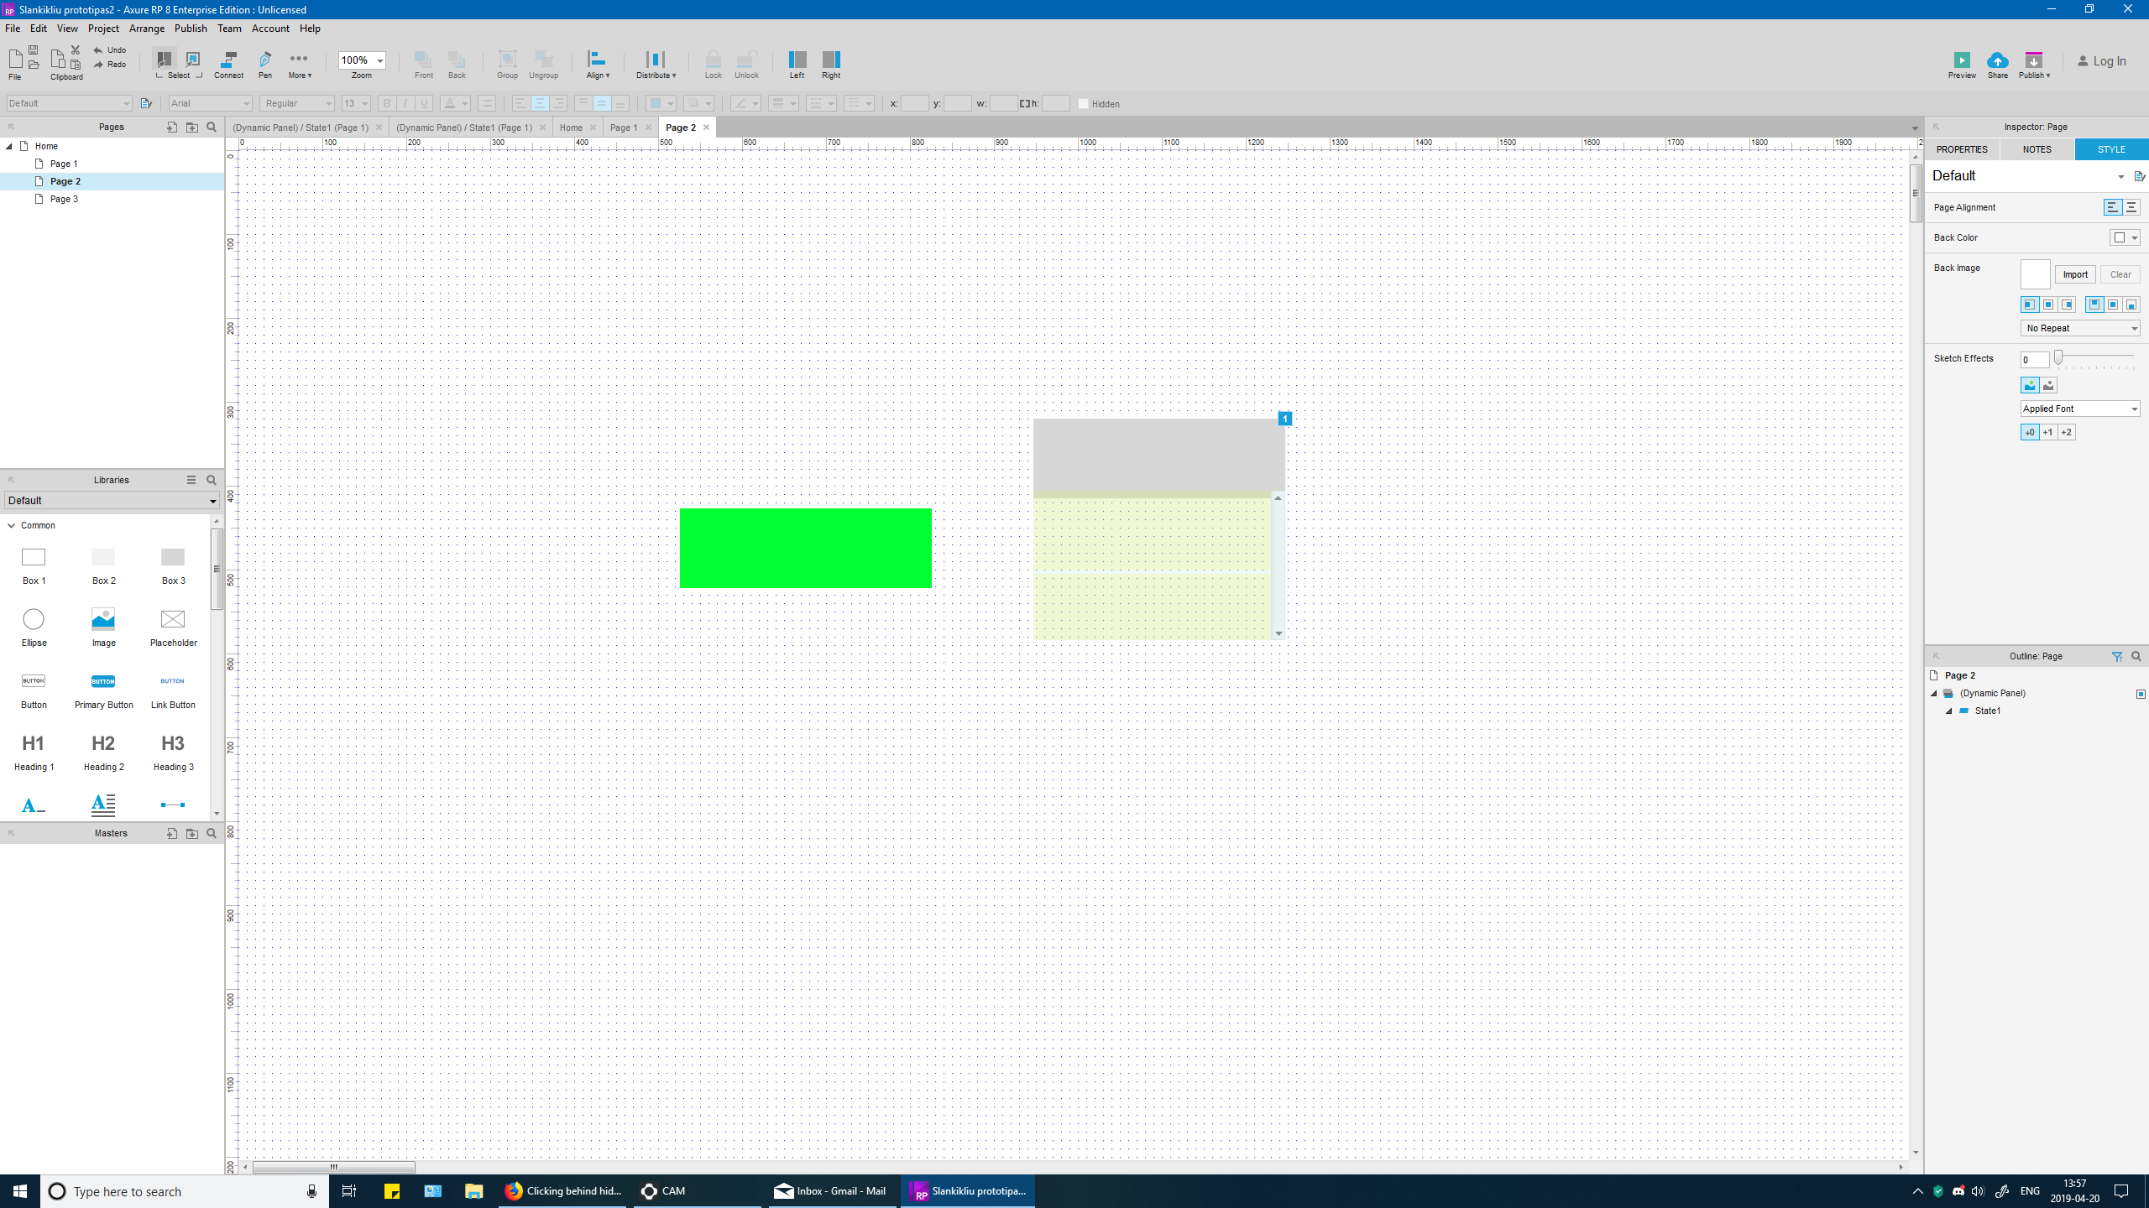This screenshot has height=1208, width=2149.
Task: Click the Placeholder widget icon
Action: click(173, 620)
